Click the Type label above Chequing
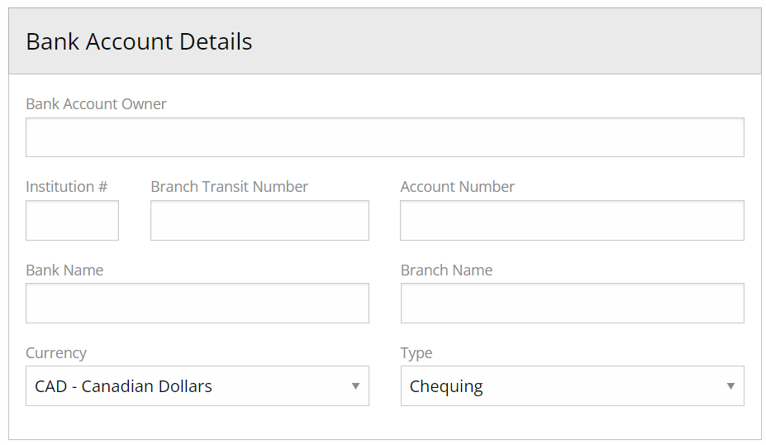This screenshot has height=445, width=766. 416,353
